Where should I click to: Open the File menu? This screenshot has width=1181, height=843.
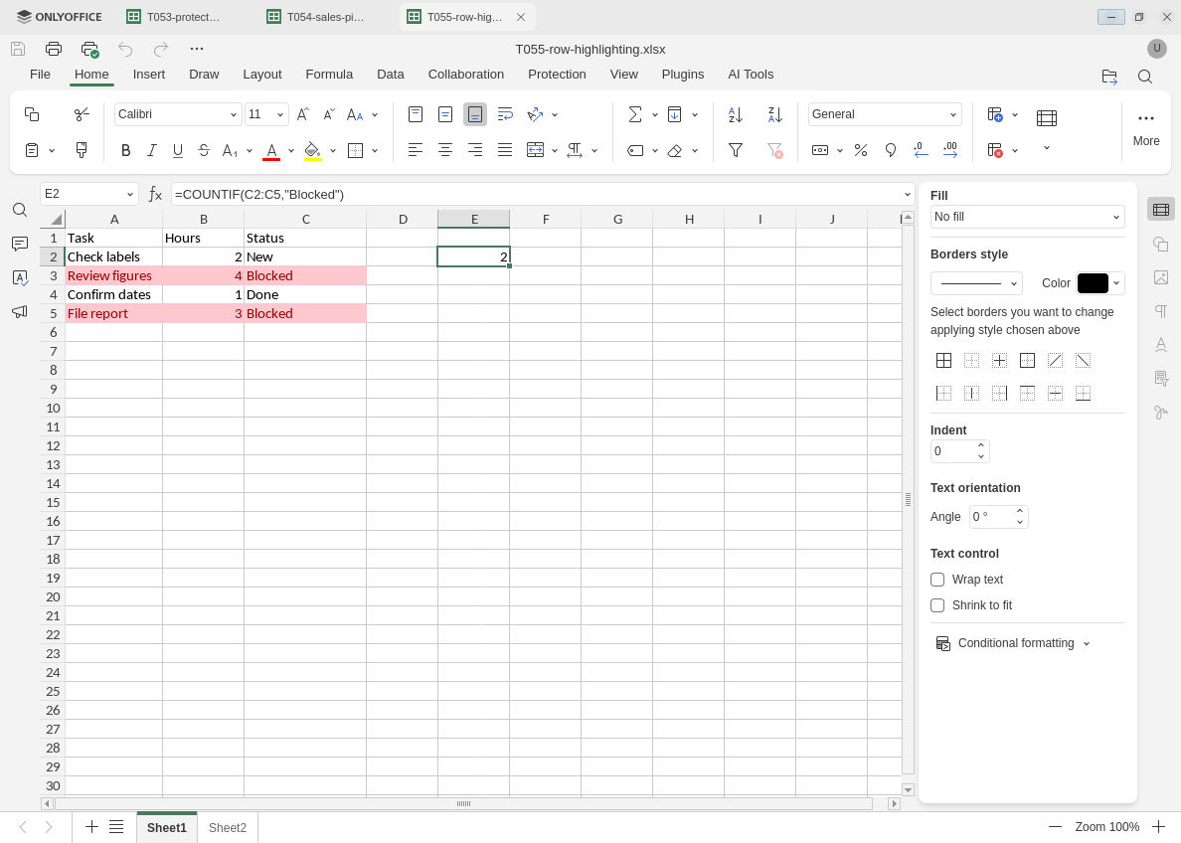tap(40, 75)
